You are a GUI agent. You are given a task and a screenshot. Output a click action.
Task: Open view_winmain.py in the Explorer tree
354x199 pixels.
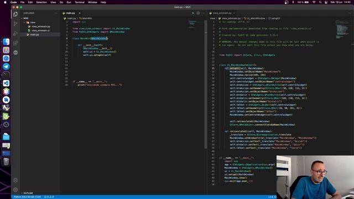pos(41,27)
